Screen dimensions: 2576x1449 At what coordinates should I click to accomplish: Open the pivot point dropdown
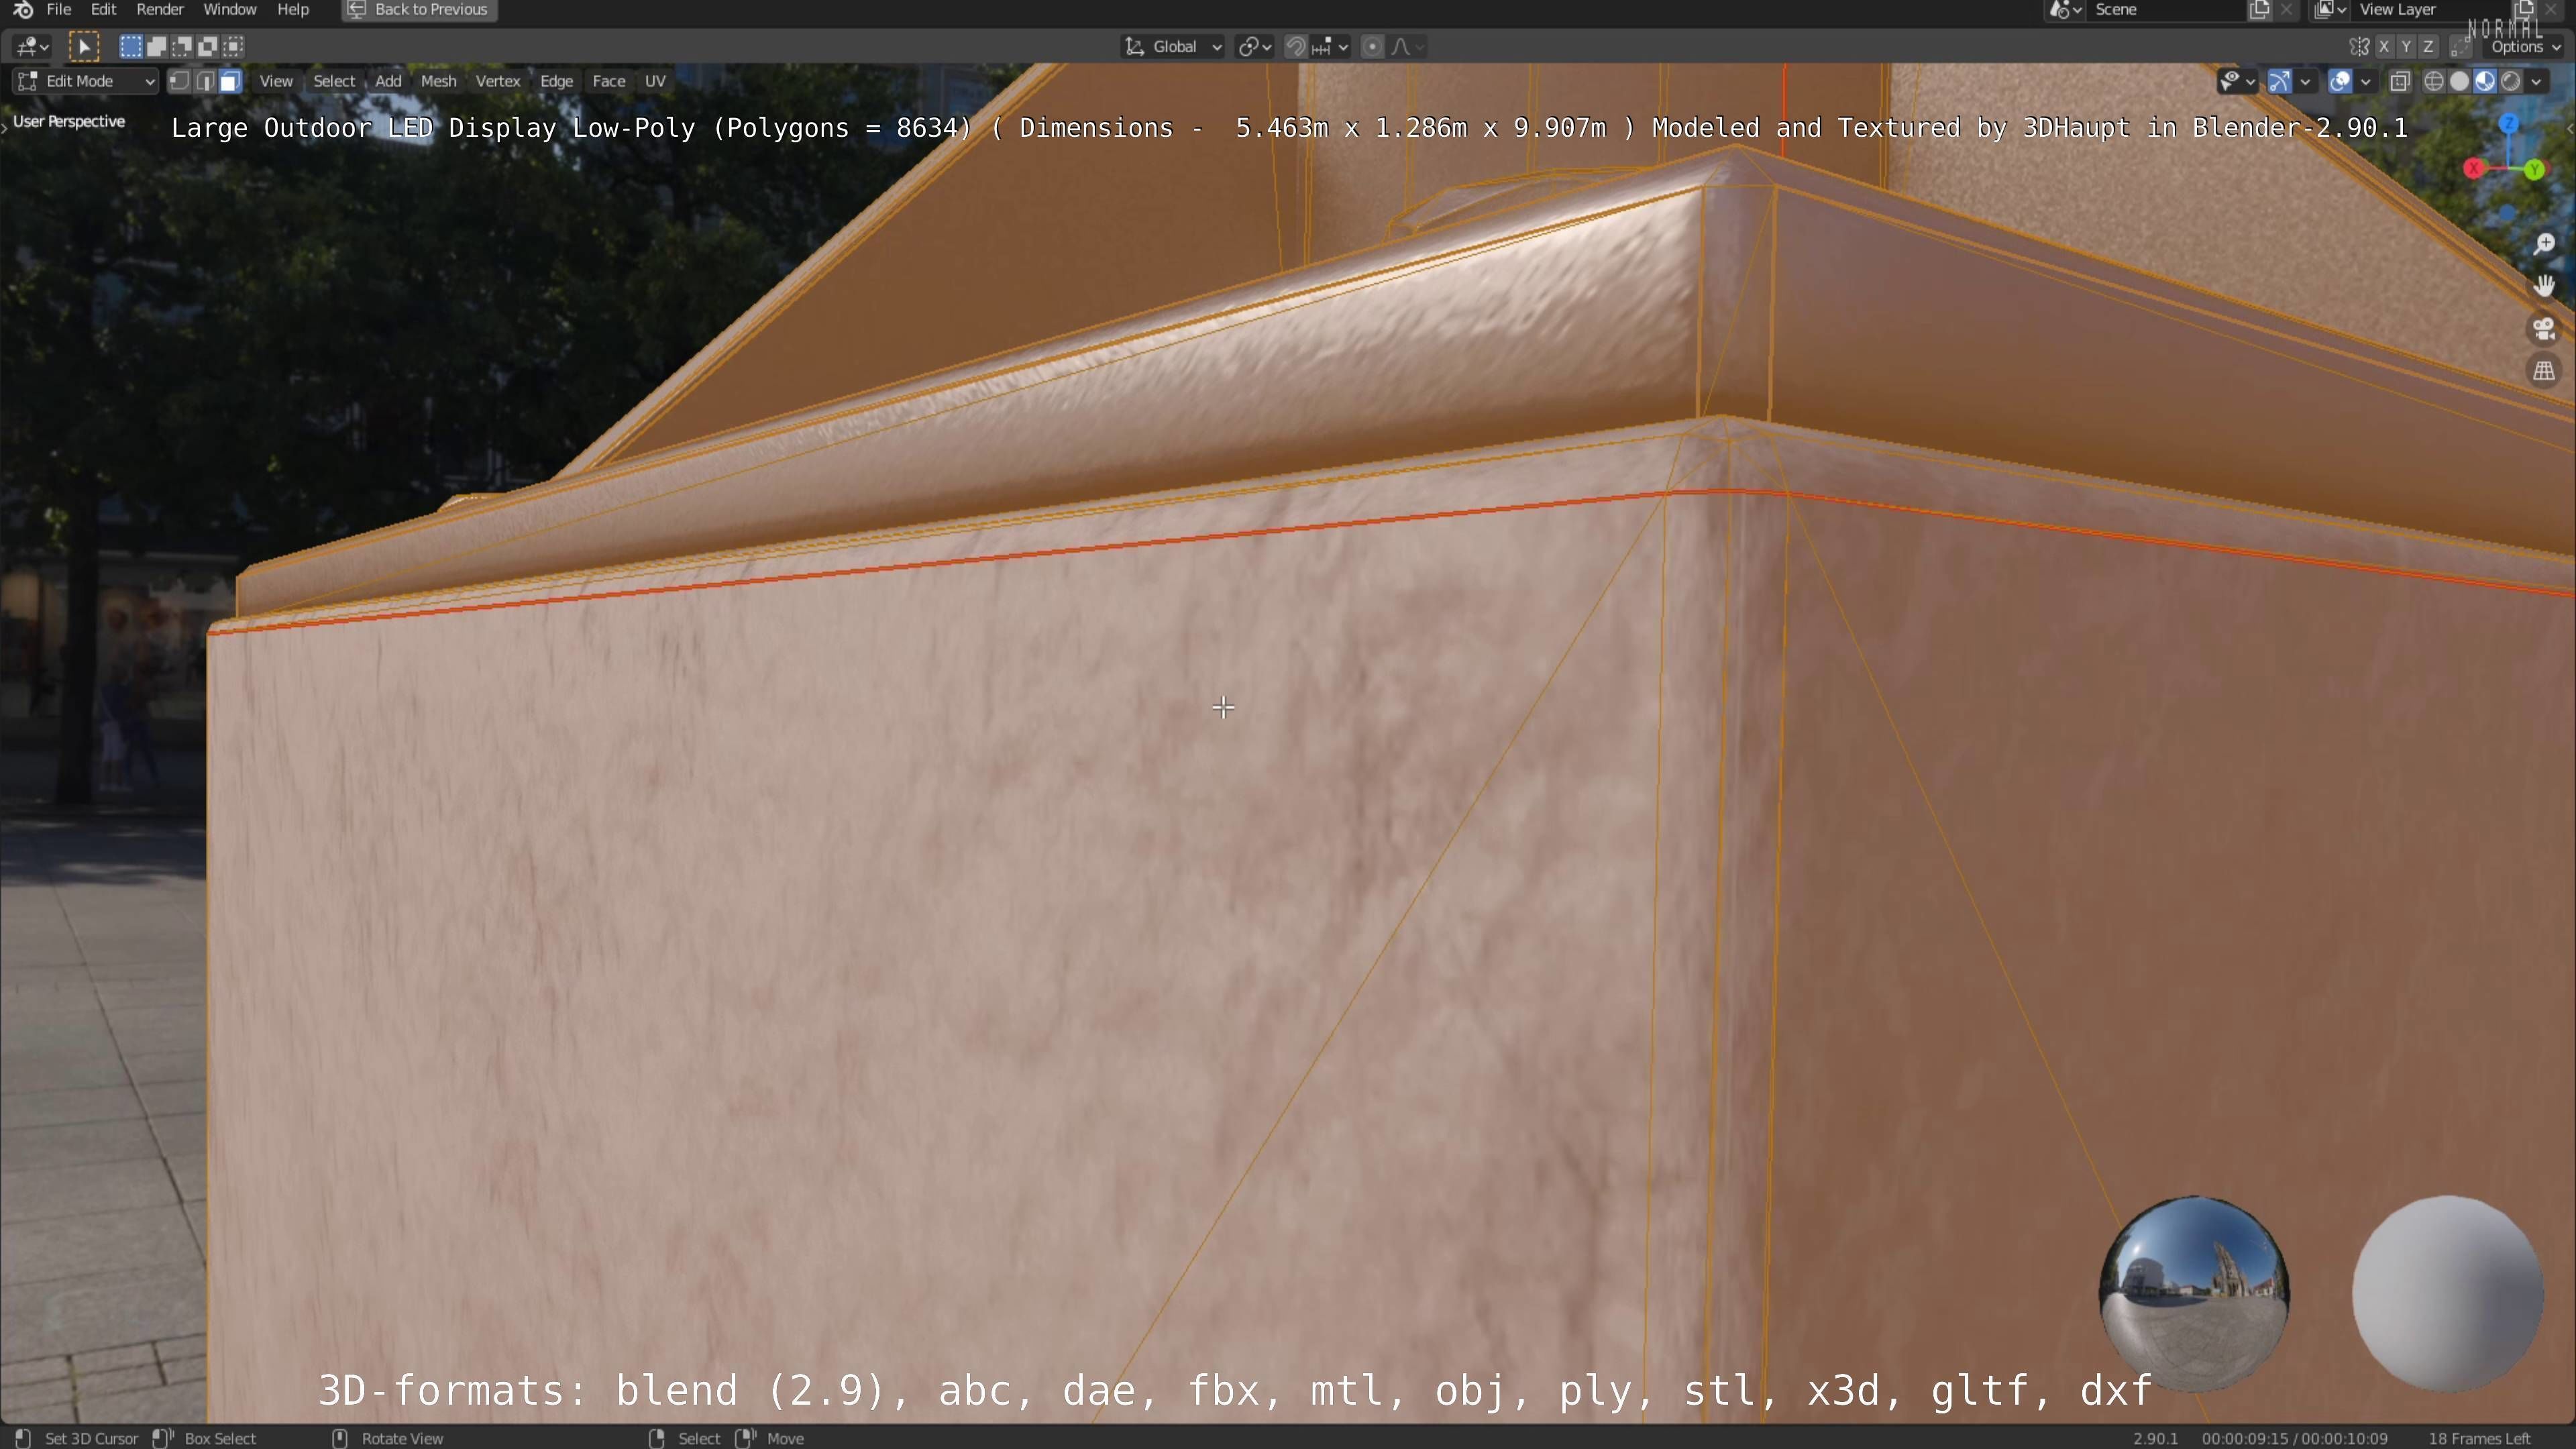[1255, 47]
